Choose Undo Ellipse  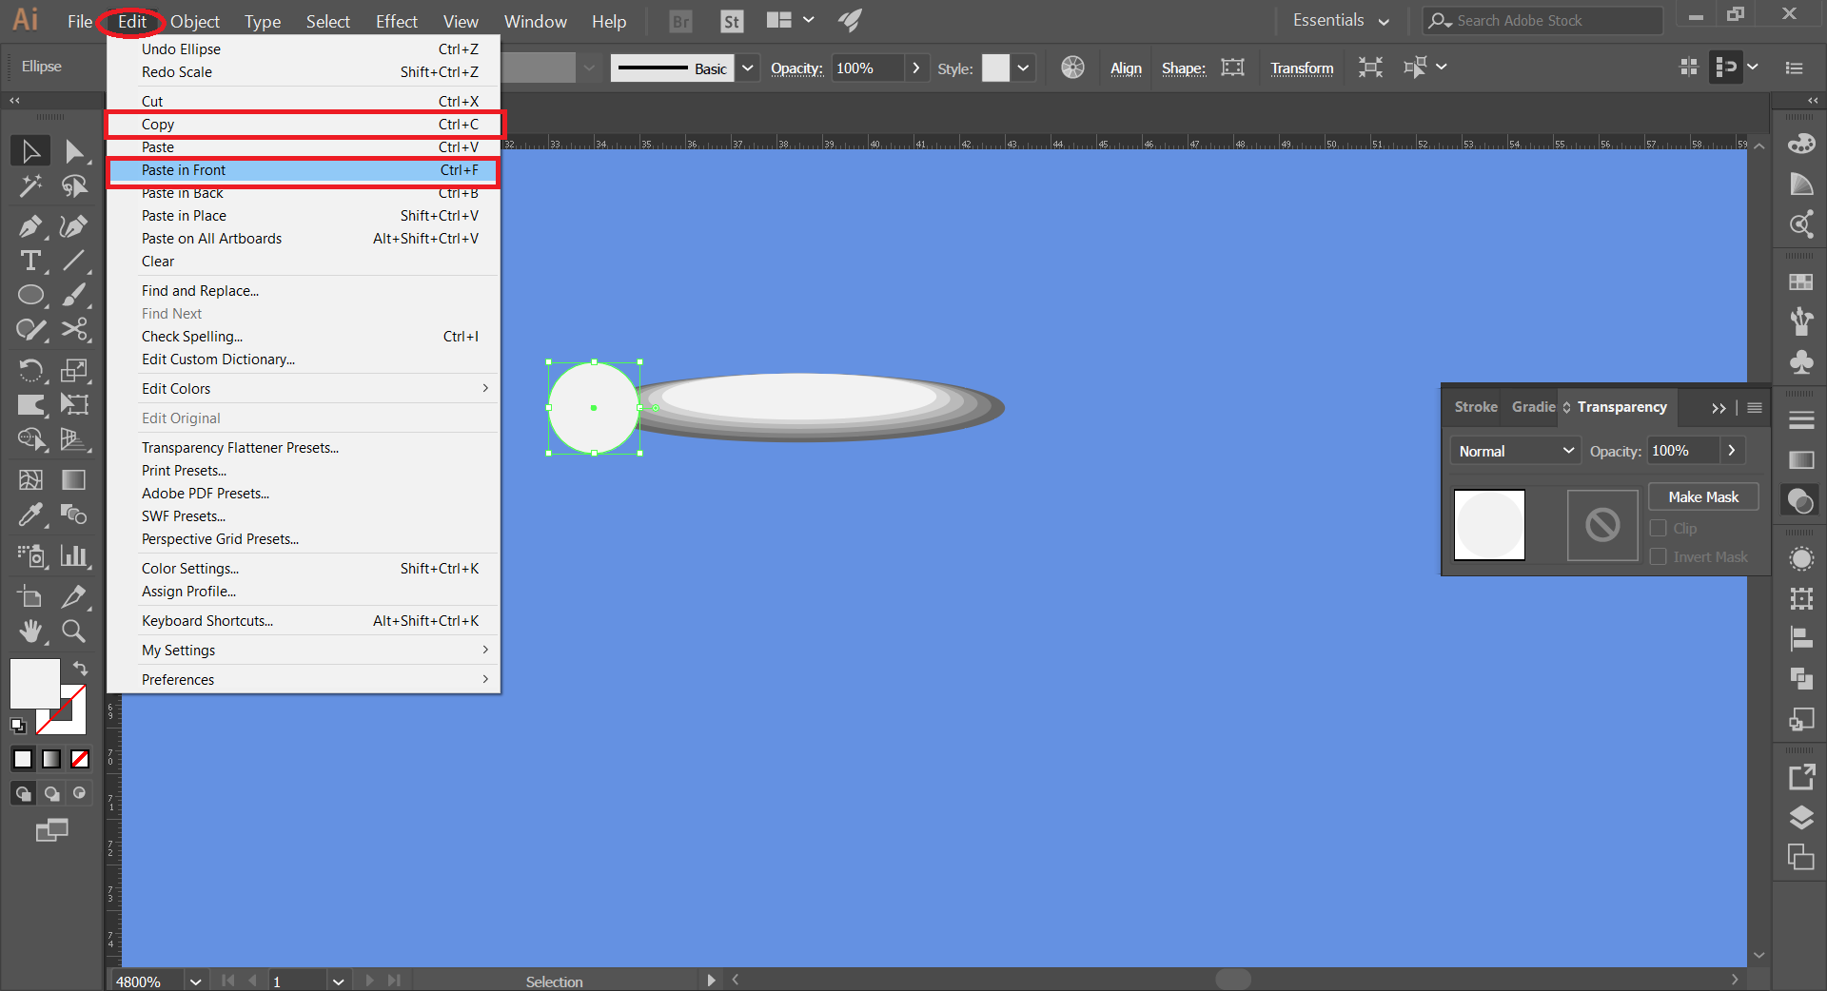pyautogui.click(x=304, y=49)
